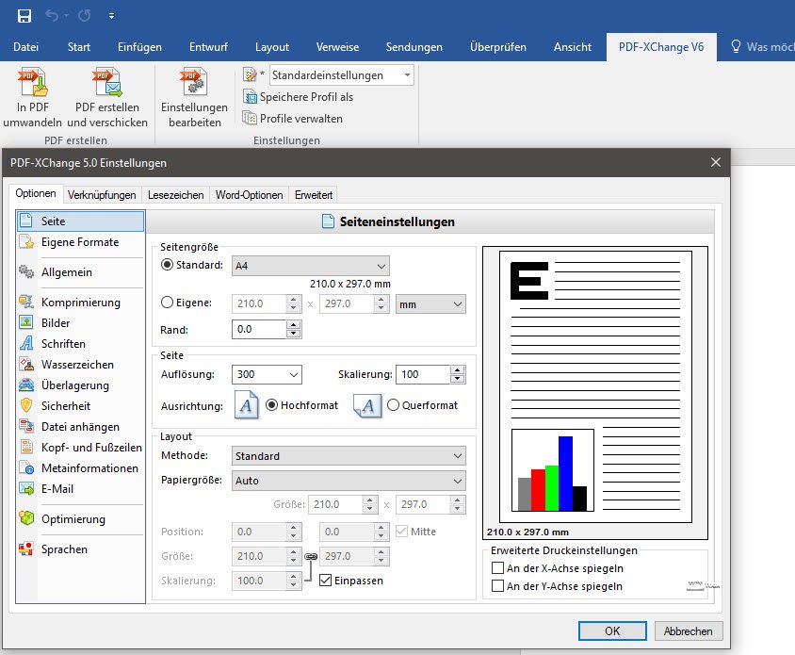Select the Eigene page size radio button
Image resolution: width=795 pixels, height=655 pixels.
point(168,303)
